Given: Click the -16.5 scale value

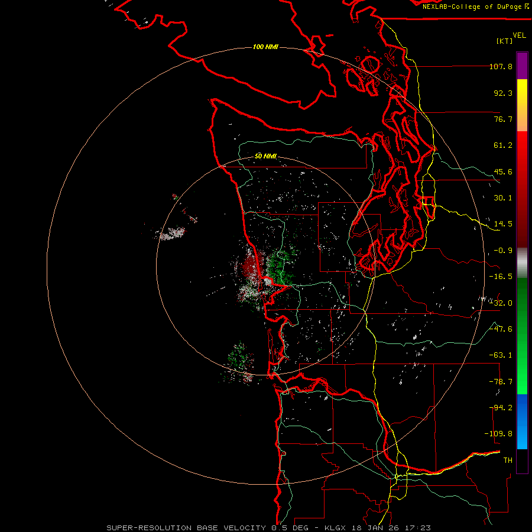Looking at the screenshot, I should click(x=501, y=277).
